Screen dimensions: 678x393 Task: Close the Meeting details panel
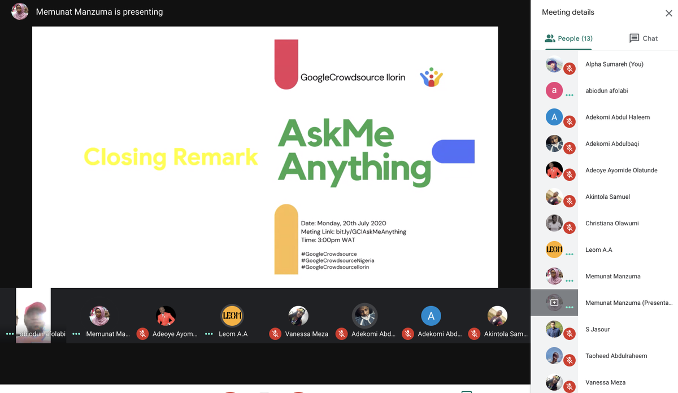coord(669,13)
